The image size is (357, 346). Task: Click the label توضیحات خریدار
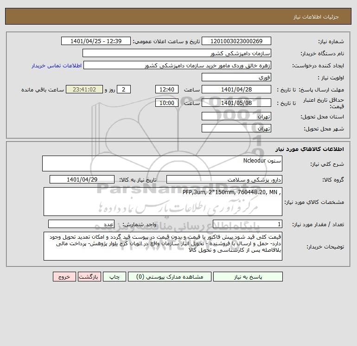pos(325,247)
